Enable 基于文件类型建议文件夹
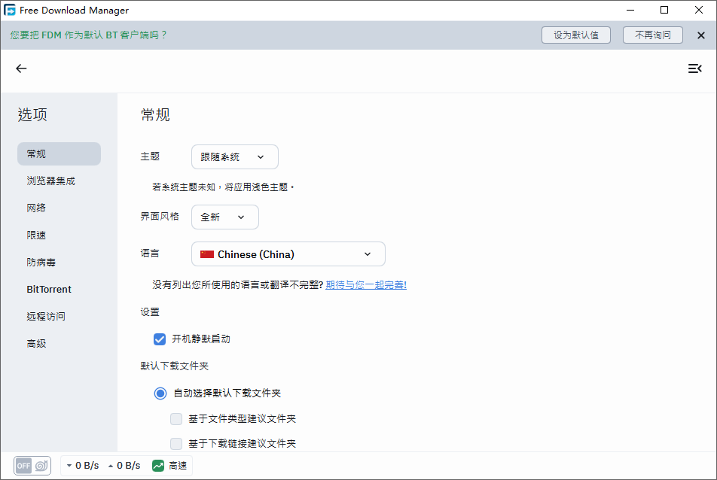 click(x=175, y=418)
